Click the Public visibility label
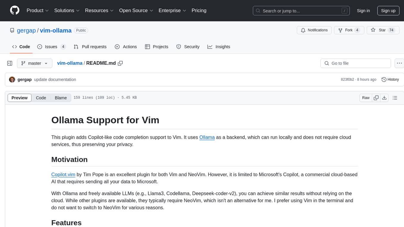 [81, 30]
